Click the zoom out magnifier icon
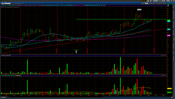The height and width of the screenshot is (99, 175). click(x=5, y=97)
